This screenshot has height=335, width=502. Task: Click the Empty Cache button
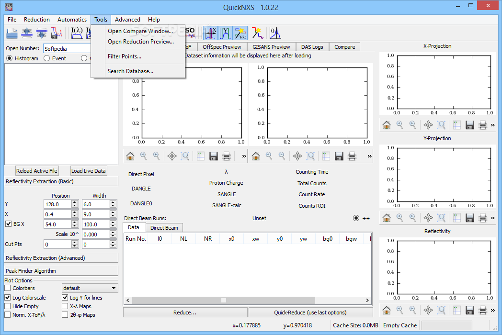pyautogui.click(x=400, y=325)
